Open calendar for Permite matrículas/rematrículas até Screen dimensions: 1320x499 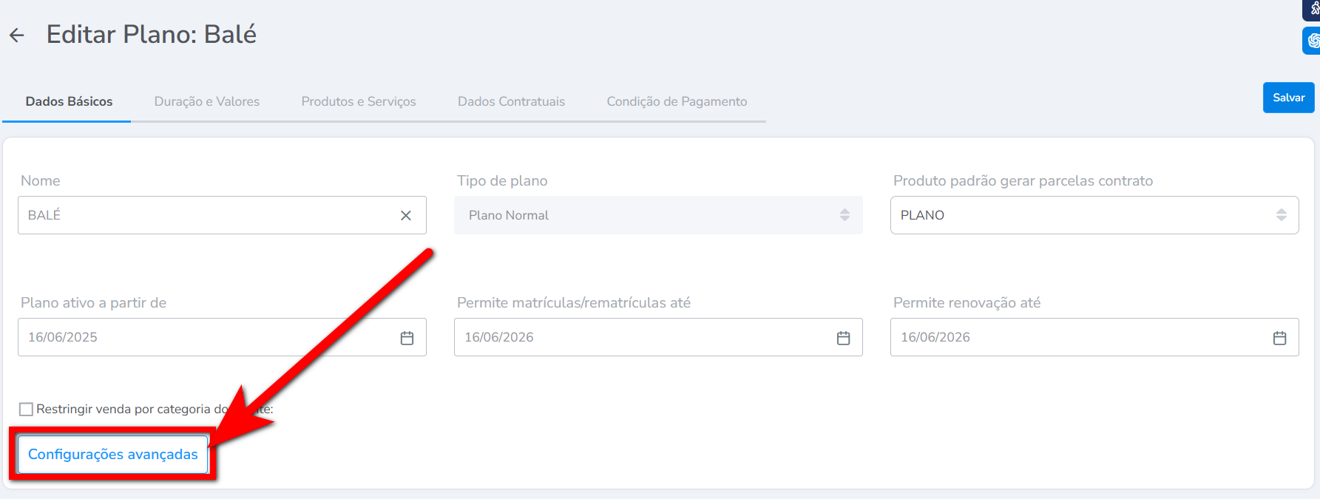tap(843, 338)
